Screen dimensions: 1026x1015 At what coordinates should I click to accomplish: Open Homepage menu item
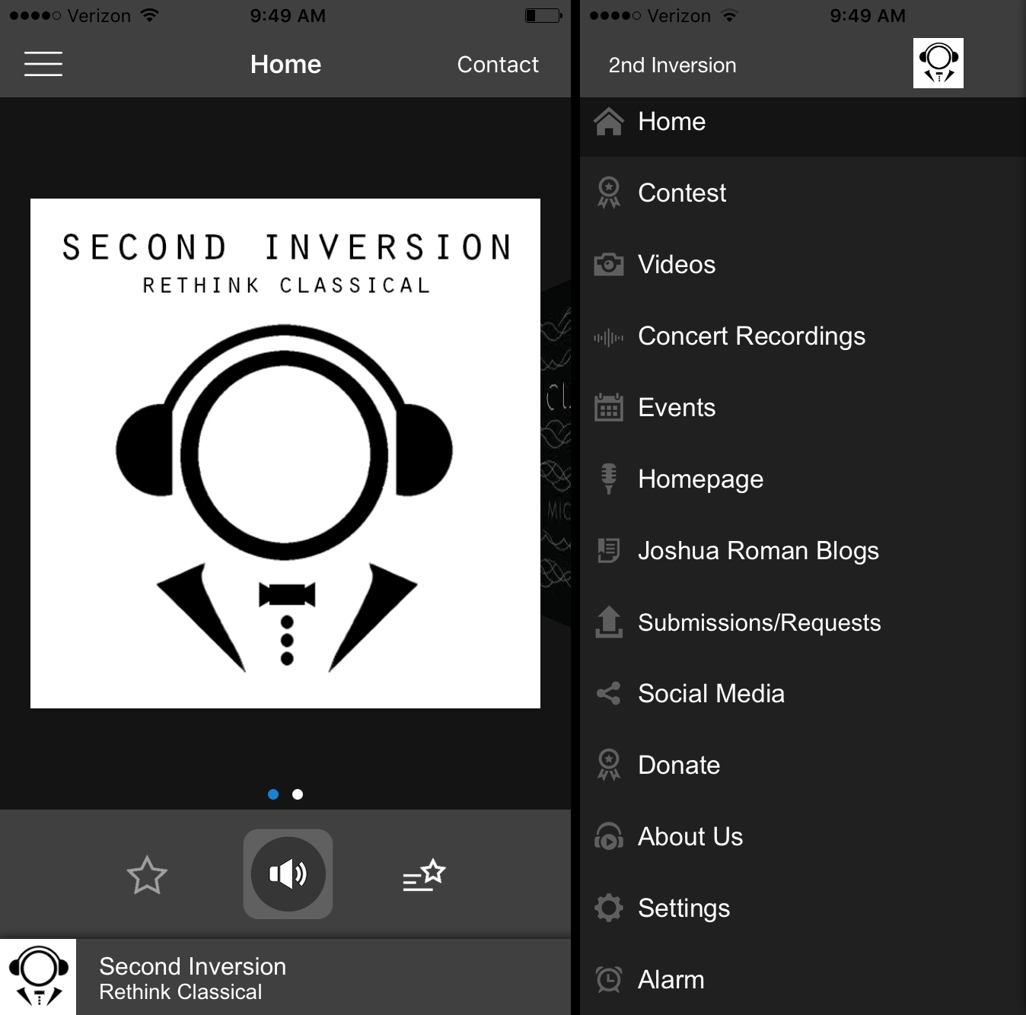(x=803, y=479)
